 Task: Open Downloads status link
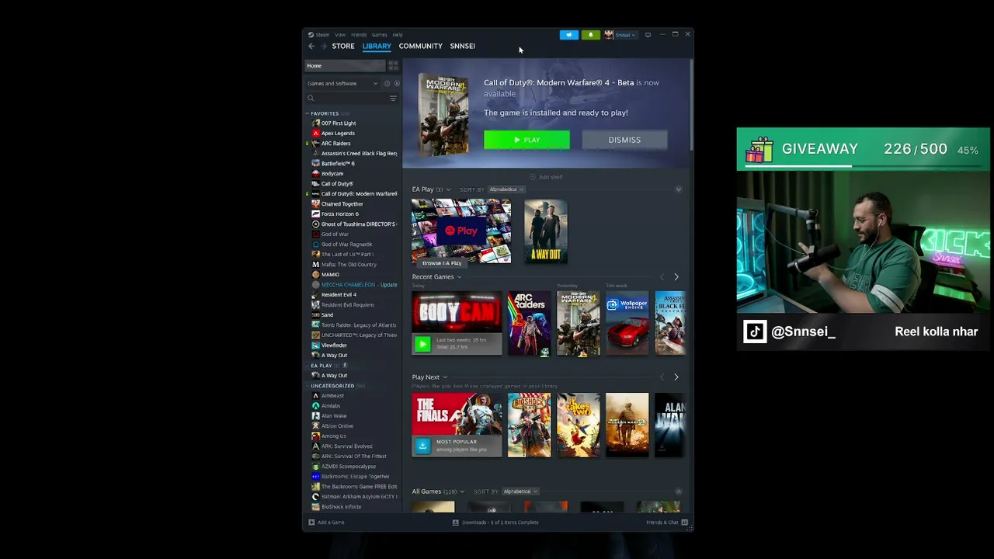pos(500,523)
